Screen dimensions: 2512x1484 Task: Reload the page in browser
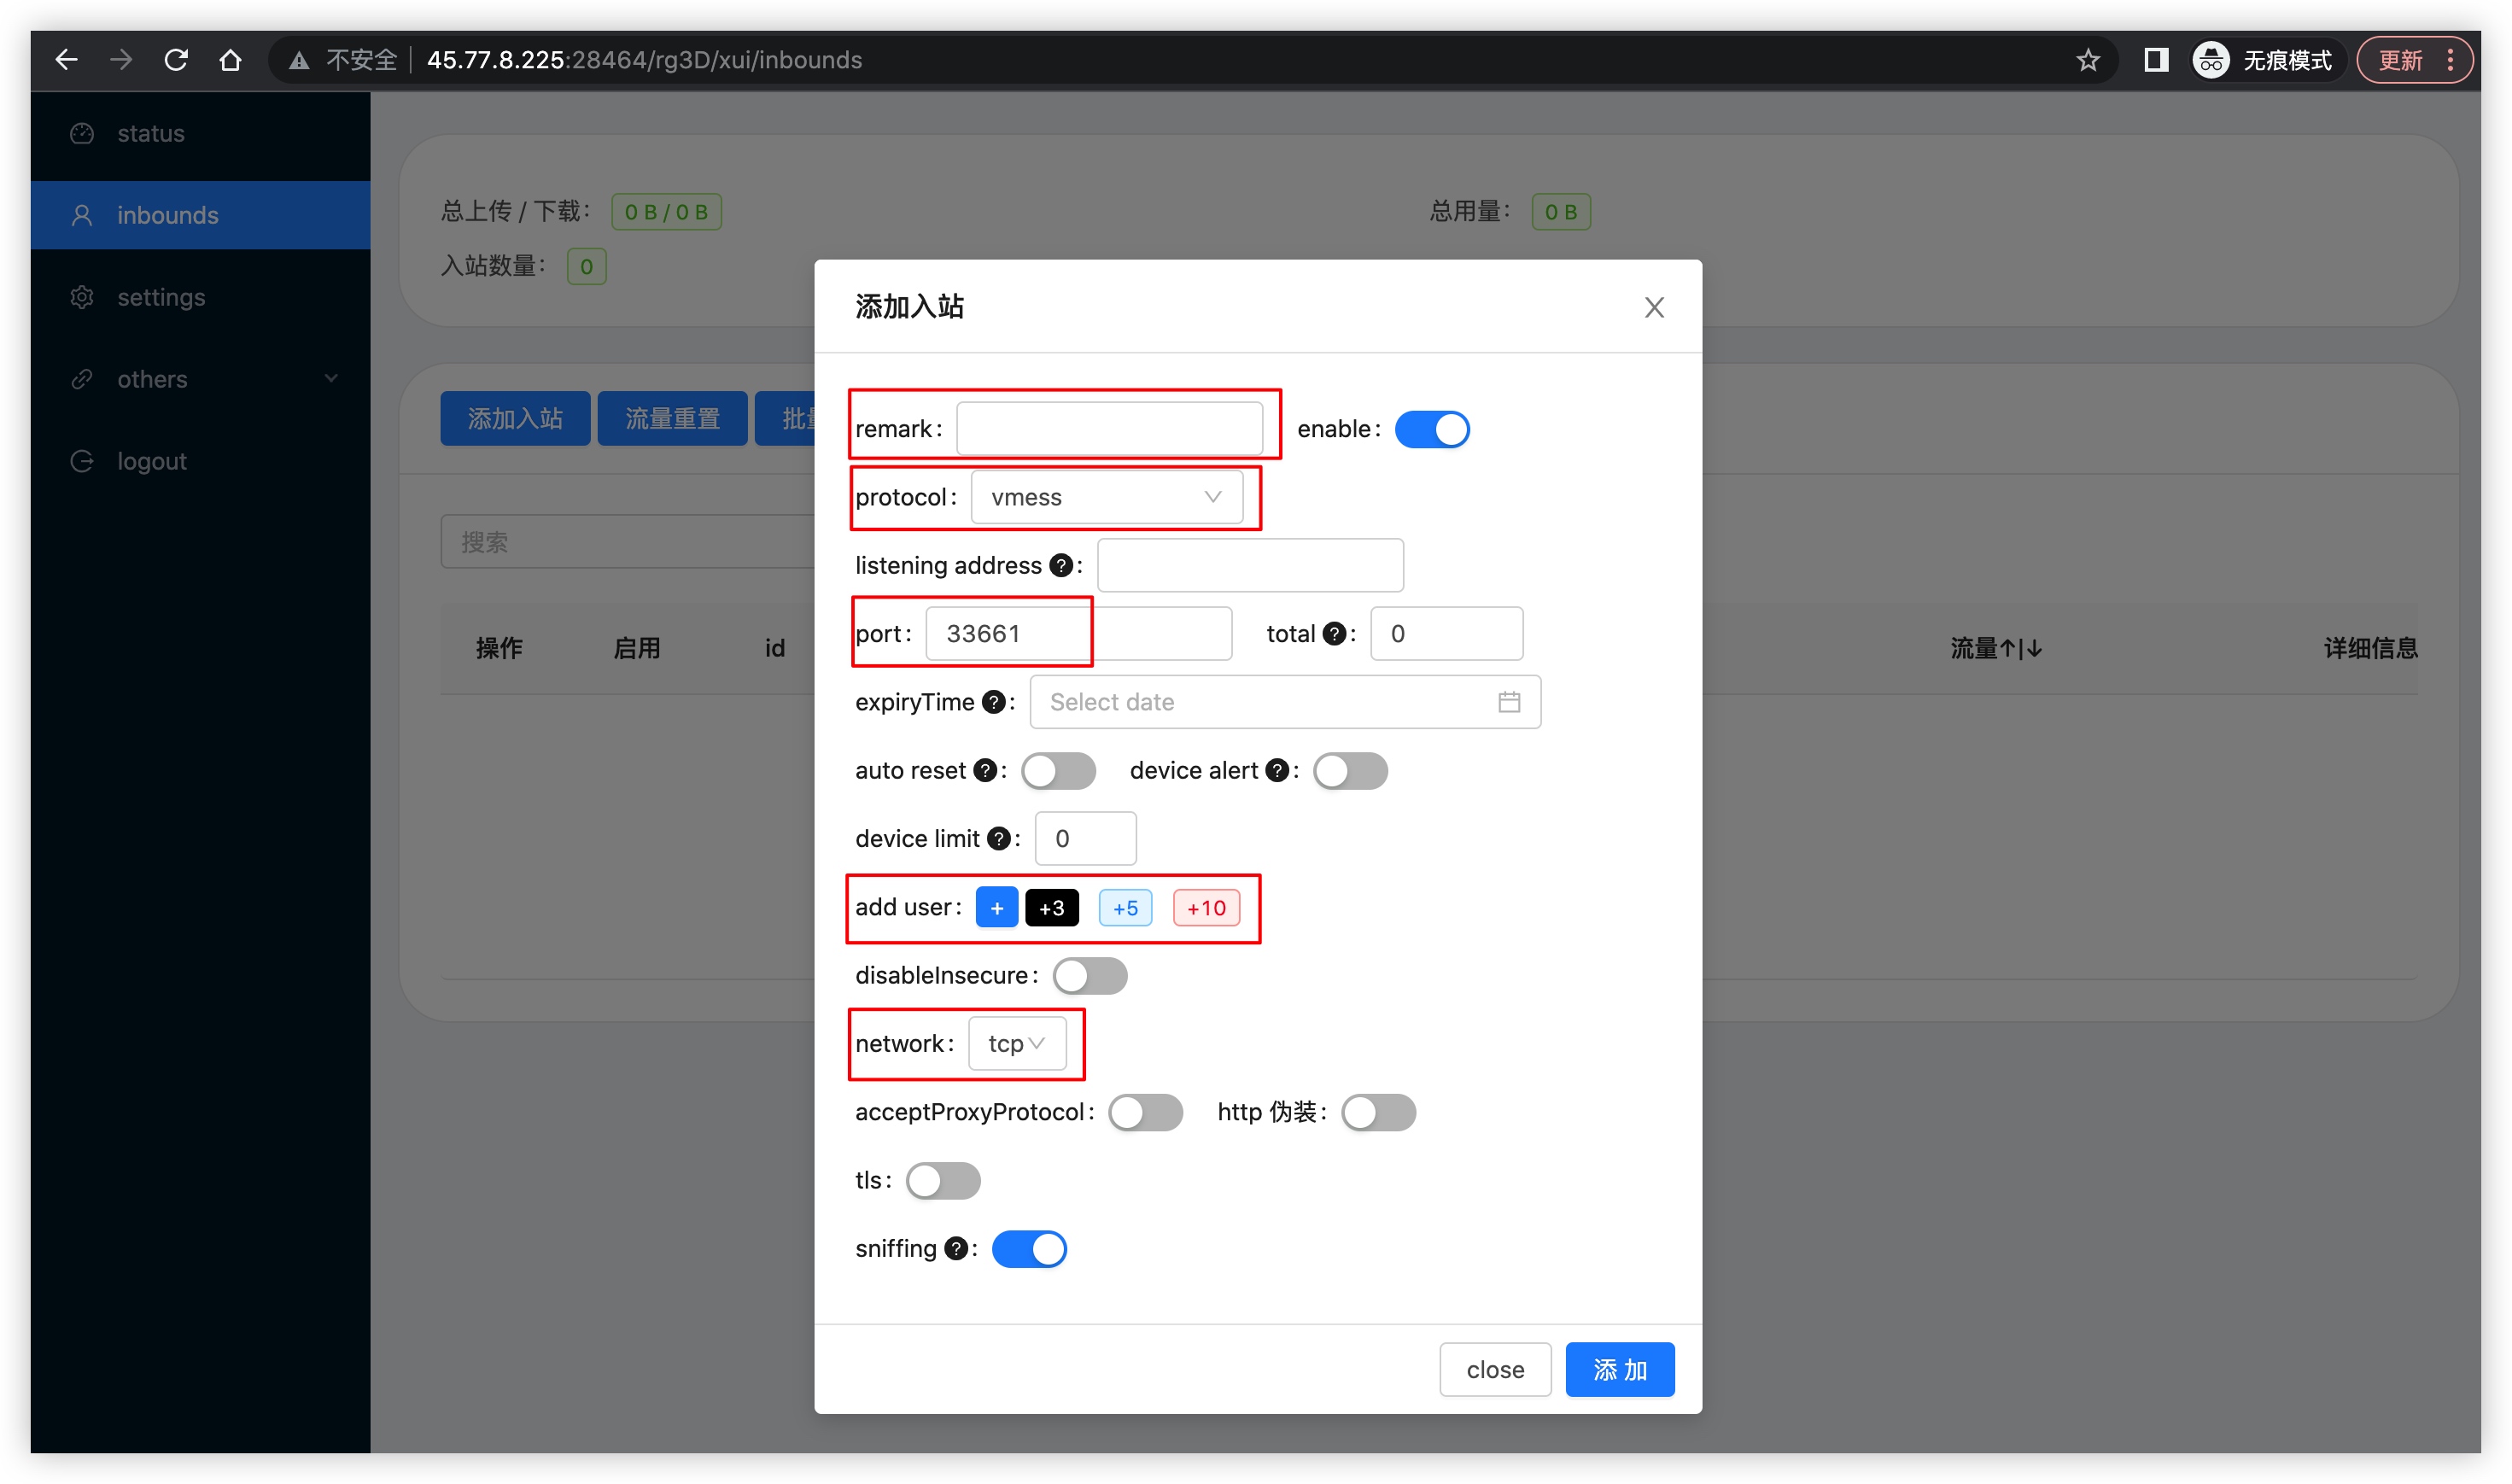[x=176, y=60]
